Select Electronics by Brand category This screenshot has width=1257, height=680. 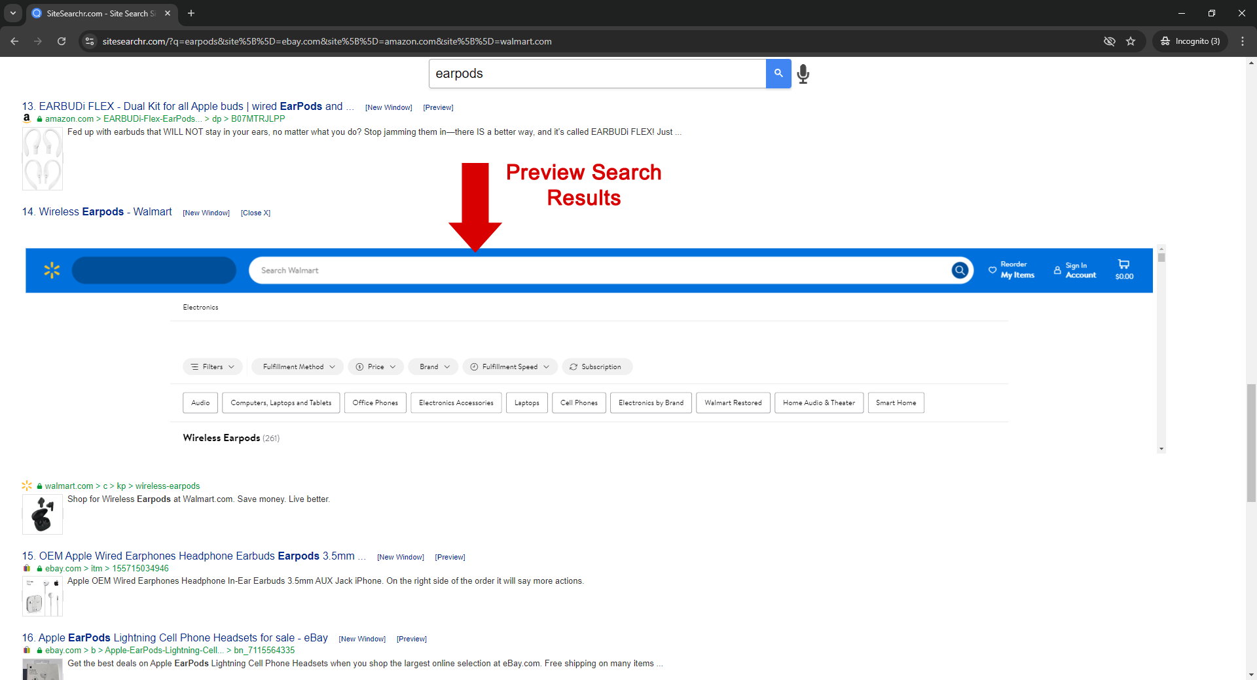tap(651, 403)
